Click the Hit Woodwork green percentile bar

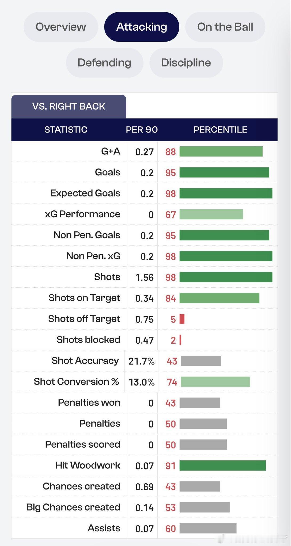pyautogui.click(x=223, y=465)
